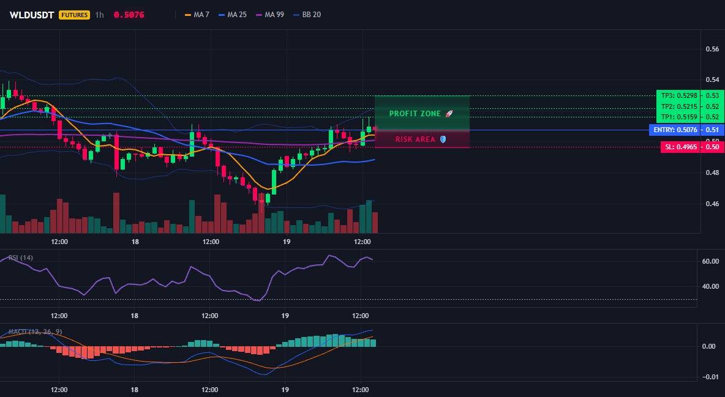725x397 pixels.
Task: Click the 0.00 level on the MACD axis
Action: pos(709,346)
